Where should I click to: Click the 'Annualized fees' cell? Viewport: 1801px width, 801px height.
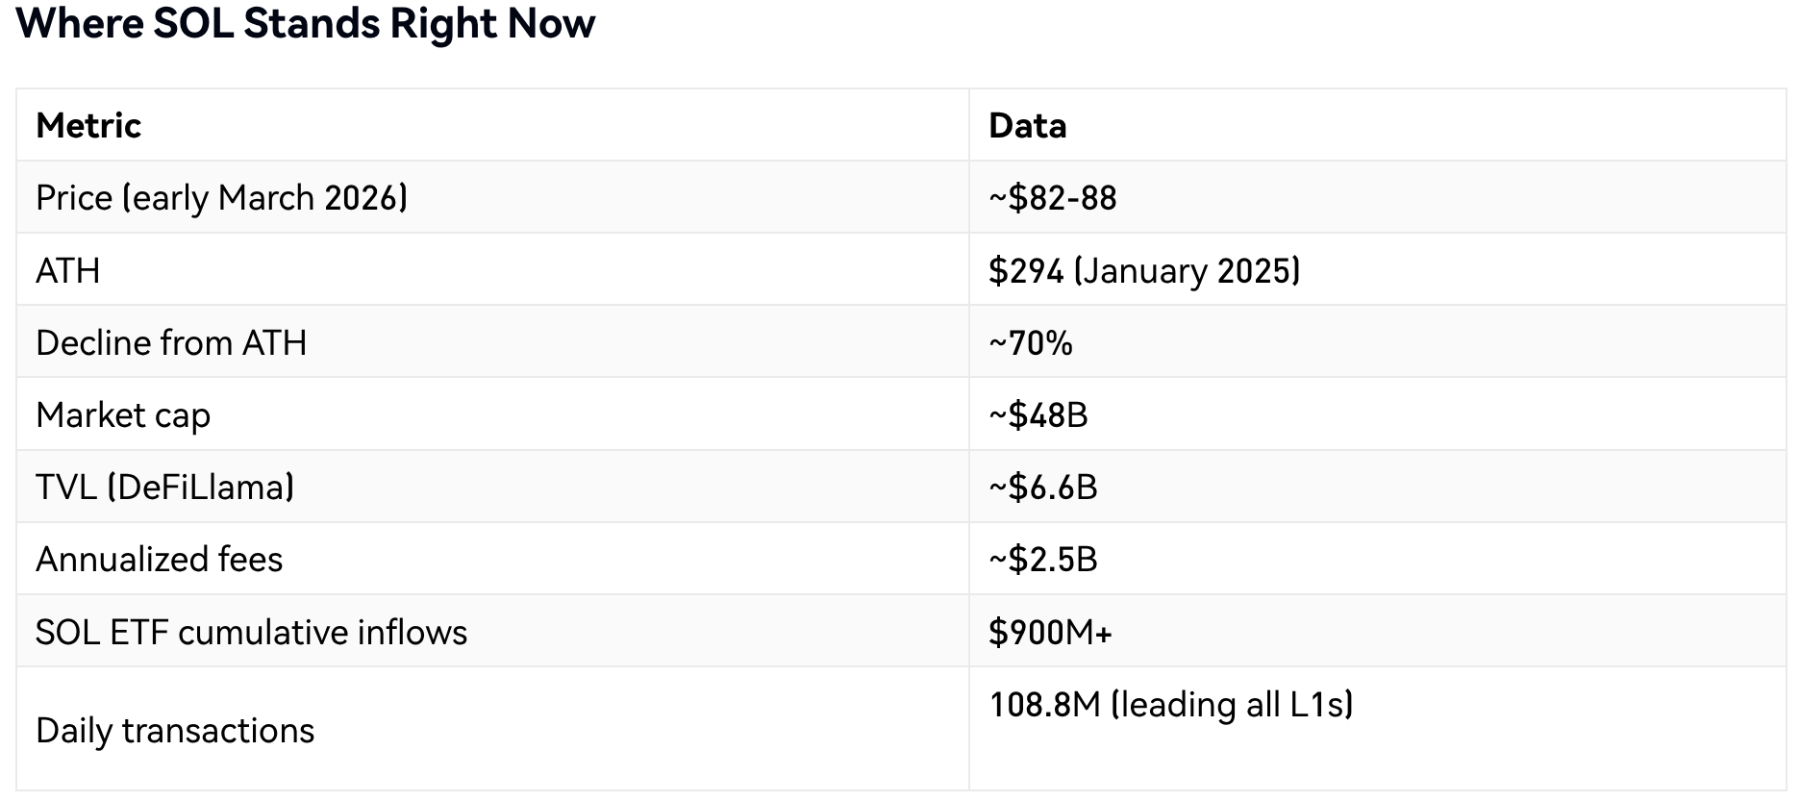coord(159,560)
